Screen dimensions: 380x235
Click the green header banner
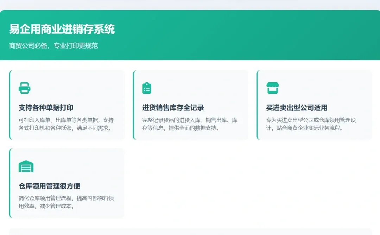tap(190, 33)
